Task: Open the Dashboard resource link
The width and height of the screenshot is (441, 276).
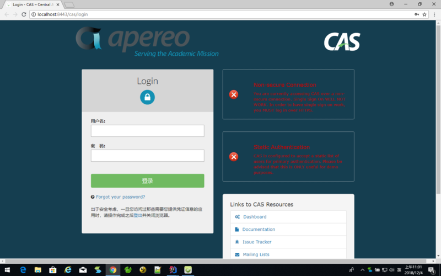Action: coord(255,217)
